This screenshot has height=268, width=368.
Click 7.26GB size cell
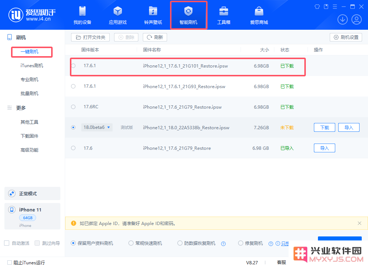point(261,127)
